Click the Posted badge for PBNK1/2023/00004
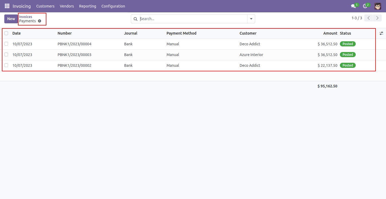The height and width of the screenshot is (199, 386). coord(348,44)
